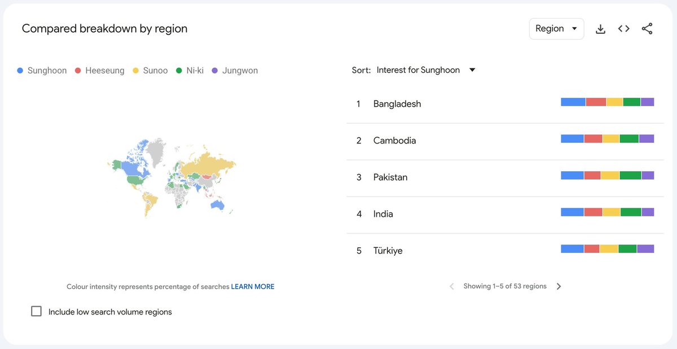This screenshot has height=349, width=677.
Task: Go to previous page of regions
Action: pyautogui.click(x=451, y=286)
